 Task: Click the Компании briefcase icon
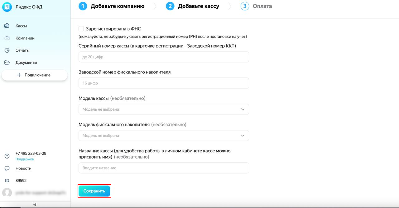coord(7,38)
